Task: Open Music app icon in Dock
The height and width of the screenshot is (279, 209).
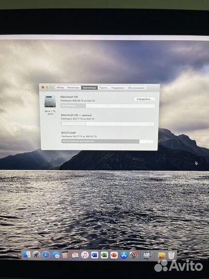Action: click(85, 255)
